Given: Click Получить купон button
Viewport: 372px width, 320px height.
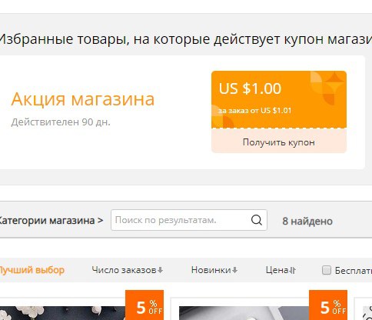Looking at the screenshot, I should point(279,142).
